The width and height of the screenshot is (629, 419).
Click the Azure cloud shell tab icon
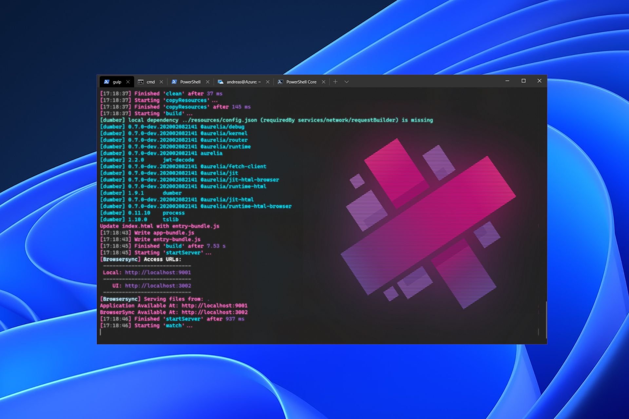pos(220,82)
